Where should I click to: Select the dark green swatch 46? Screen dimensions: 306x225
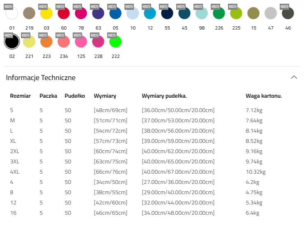pyautogui.click(x=288, y=13)
